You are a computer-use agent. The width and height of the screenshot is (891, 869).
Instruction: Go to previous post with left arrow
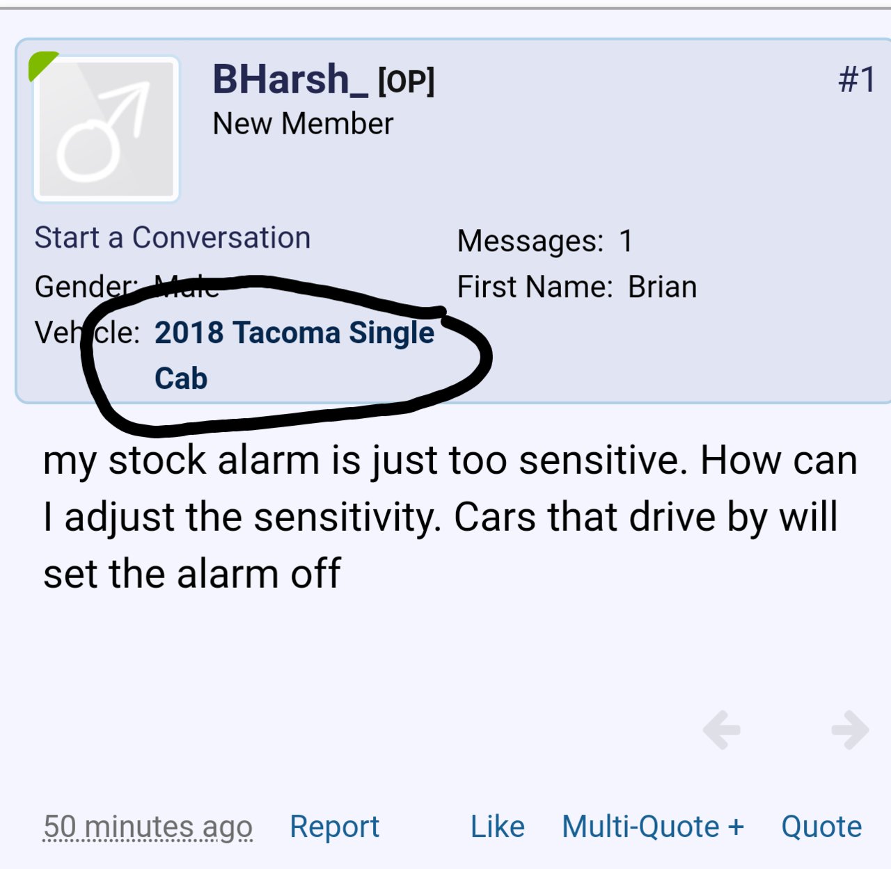pyautogui.click(x=722, y=730)
